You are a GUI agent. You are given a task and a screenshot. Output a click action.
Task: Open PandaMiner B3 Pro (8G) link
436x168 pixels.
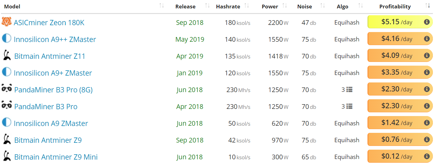click(x=54, y=90)
